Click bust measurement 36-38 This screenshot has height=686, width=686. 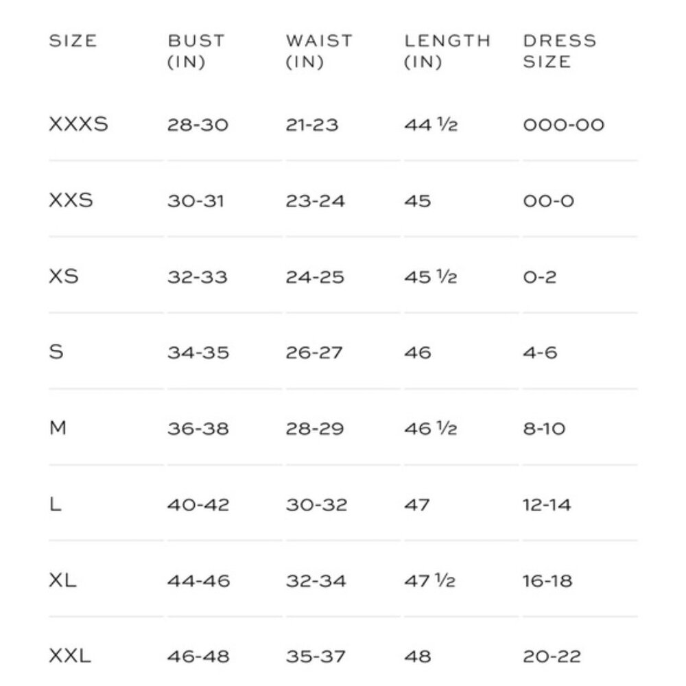coord(198,429)
